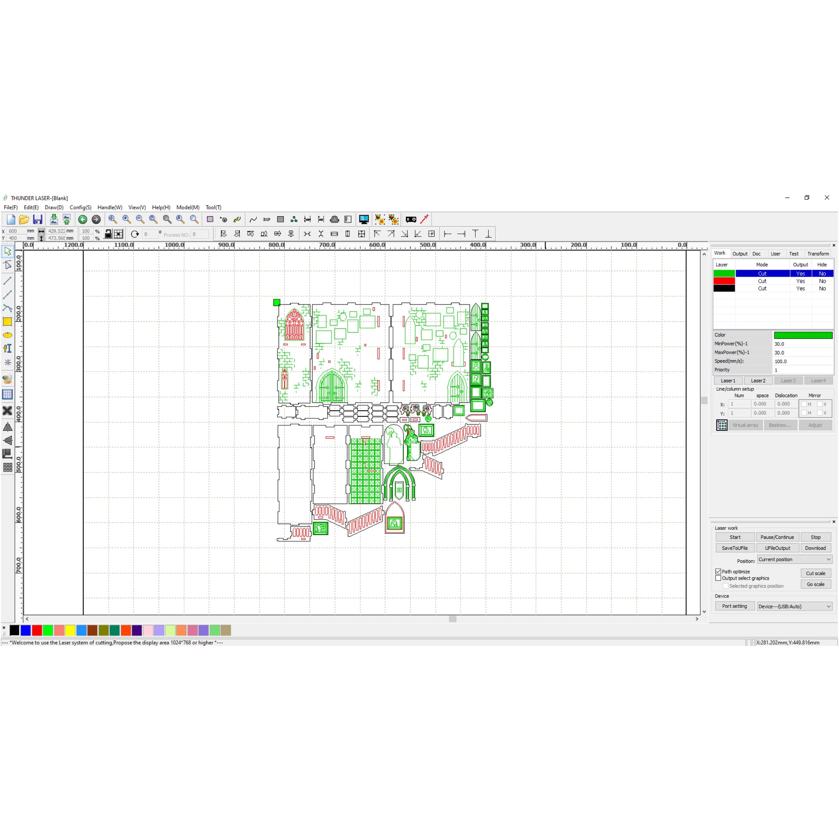This screenshot has height=839, width=839.
Task: Select the rectangle tool in left toolbar
Action: pyautogui.click(x=7, y=322)
